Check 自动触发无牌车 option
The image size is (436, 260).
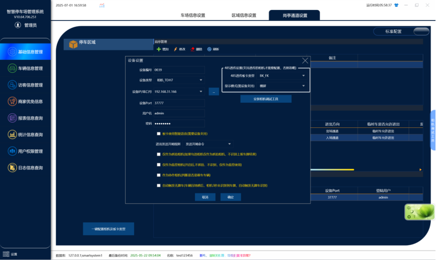(x=159, y=186)
